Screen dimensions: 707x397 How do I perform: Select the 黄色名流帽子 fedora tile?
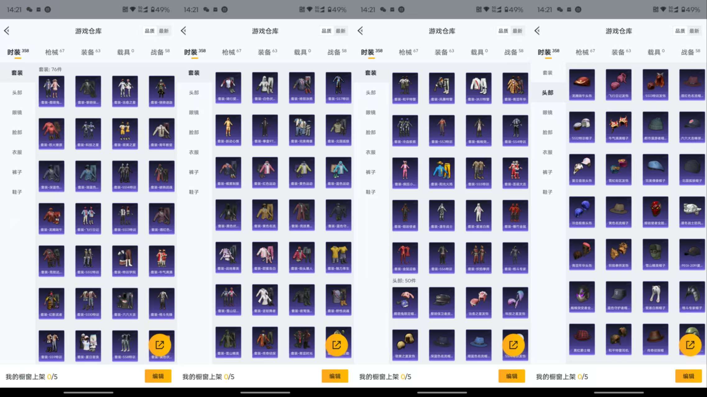point(618,212)
